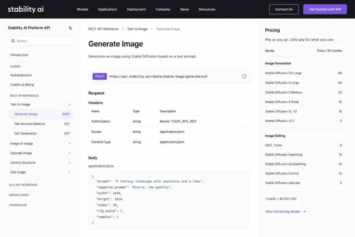Expand the Upscale Image section
Image resolution: width=355 pixels, height=237 pixels.
point(69,153)
